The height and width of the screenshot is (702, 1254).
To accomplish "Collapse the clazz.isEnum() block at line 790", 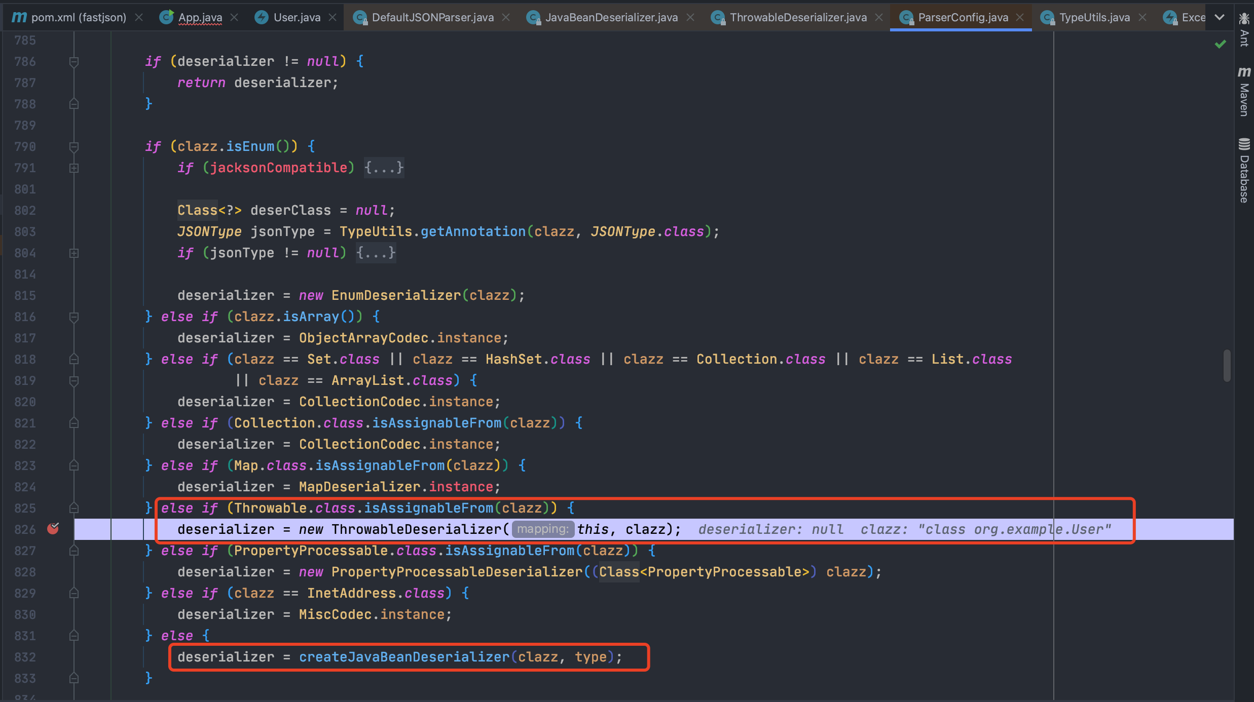I will coord(74,146).
